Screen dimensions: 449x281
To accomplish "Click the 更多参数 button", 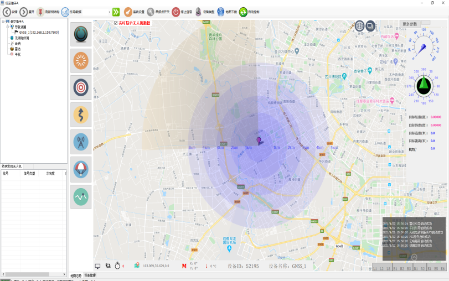I will click(x=410, y=24).
